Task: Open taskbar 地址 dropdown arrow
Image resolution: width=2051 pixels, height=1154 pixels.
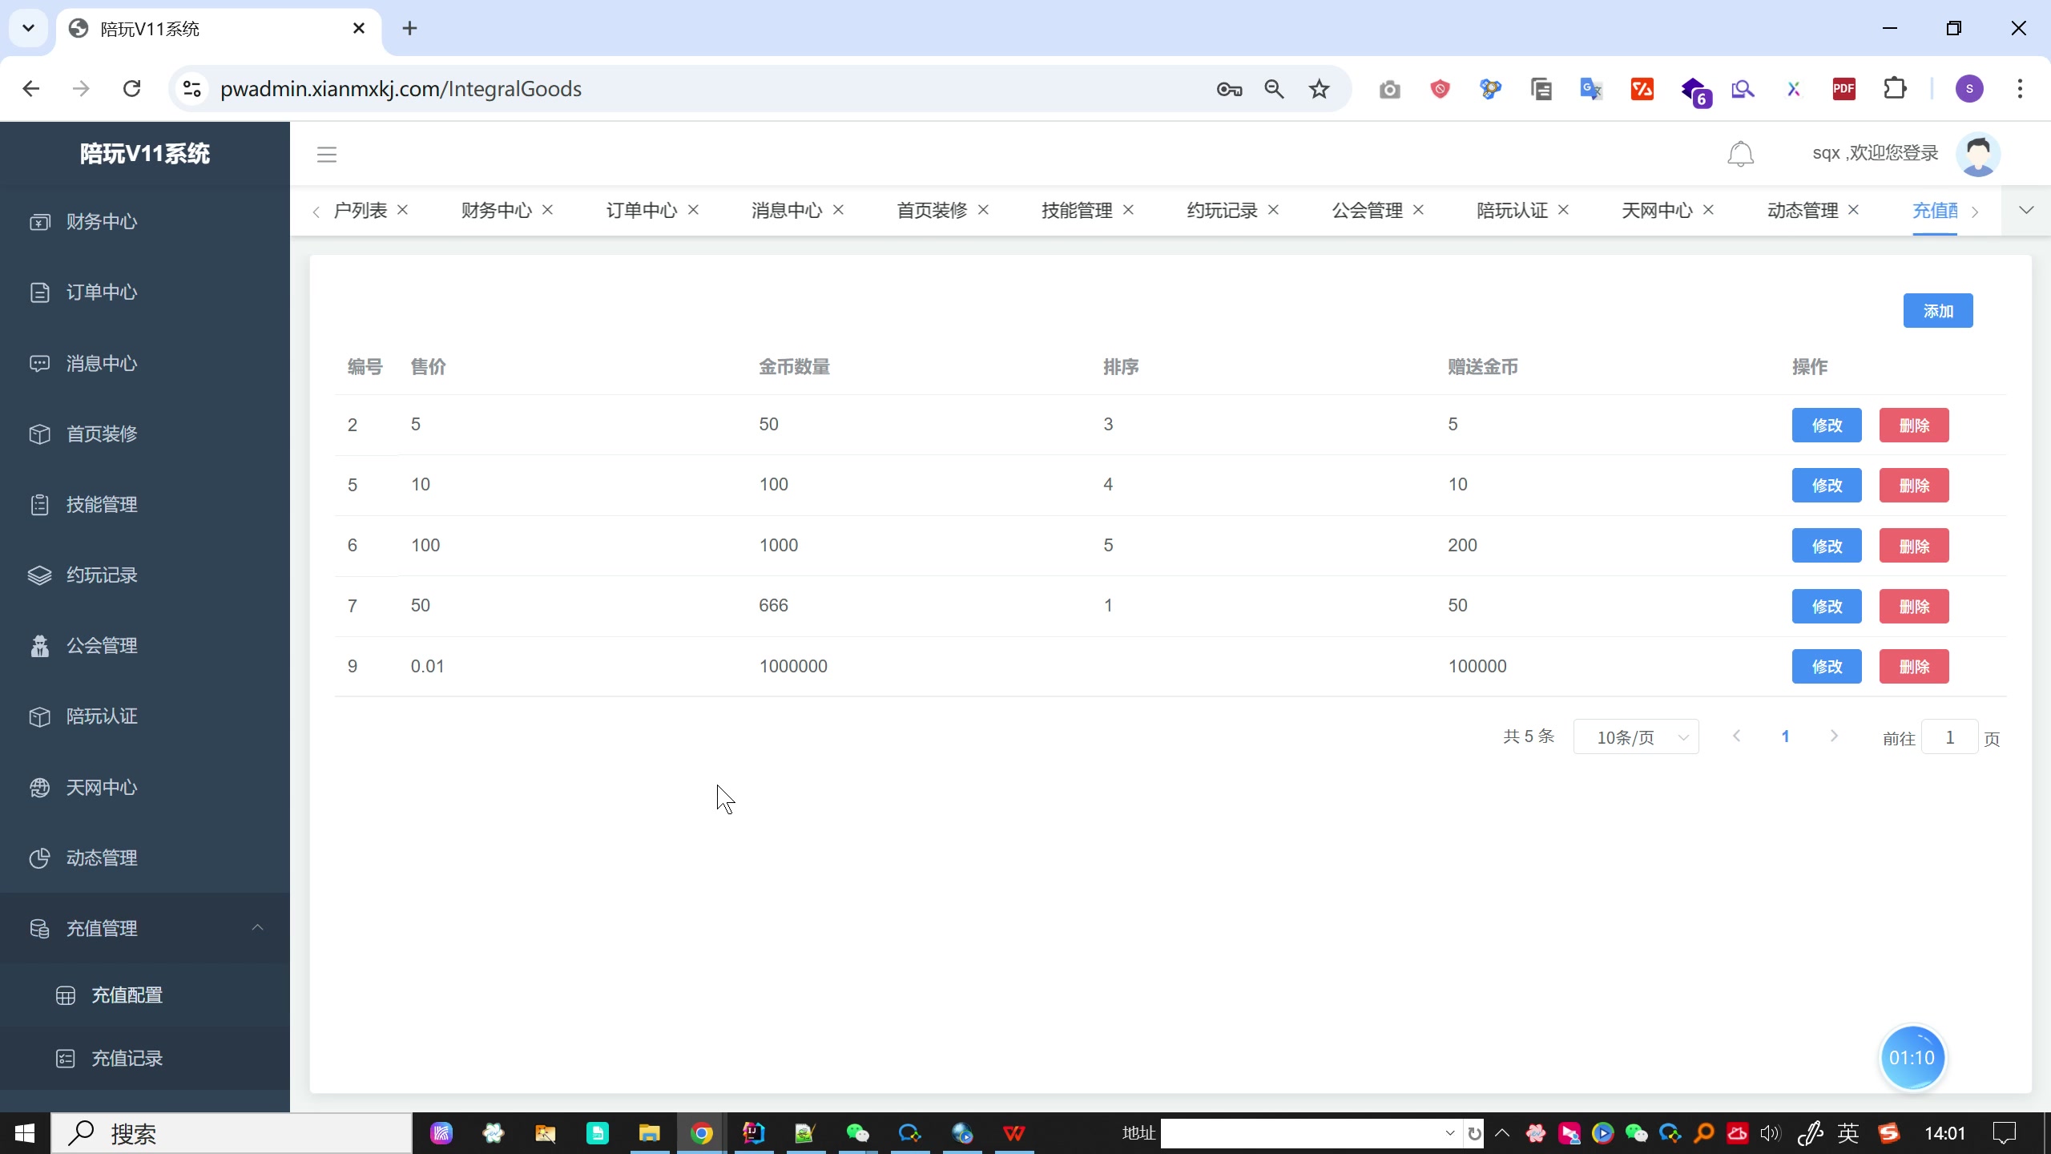Action: (1449, 1133)
